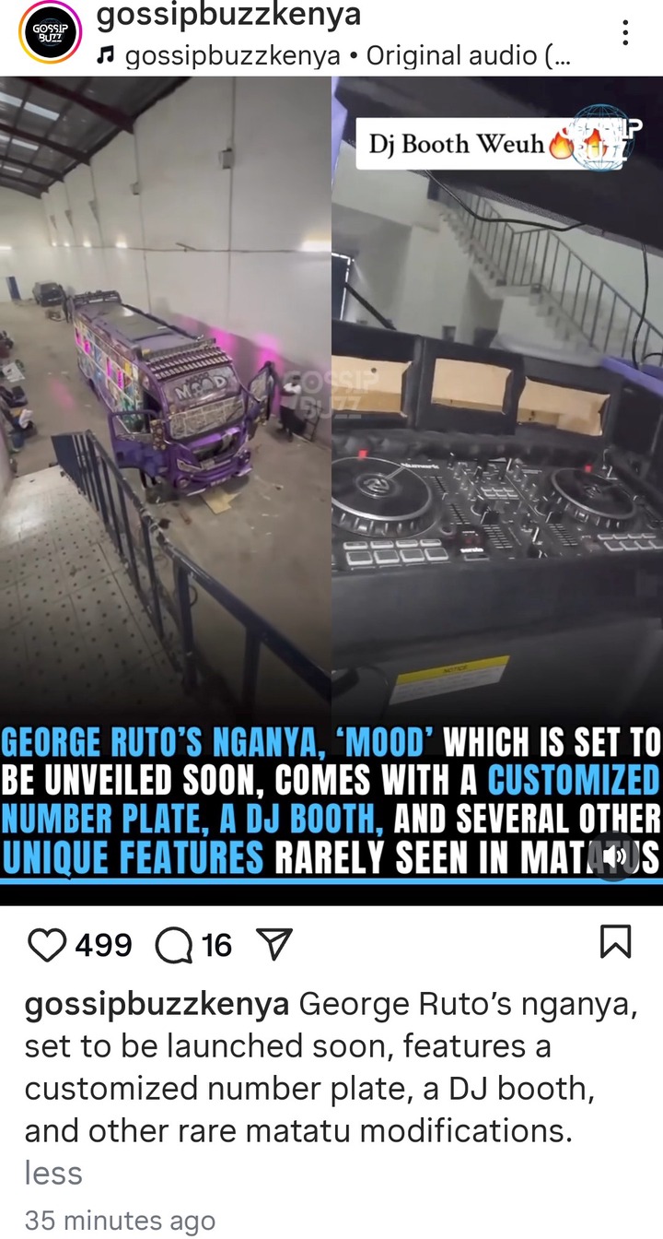
Task: Tap the George Ruto's Nganya headline banner
Action: point(331,800)
